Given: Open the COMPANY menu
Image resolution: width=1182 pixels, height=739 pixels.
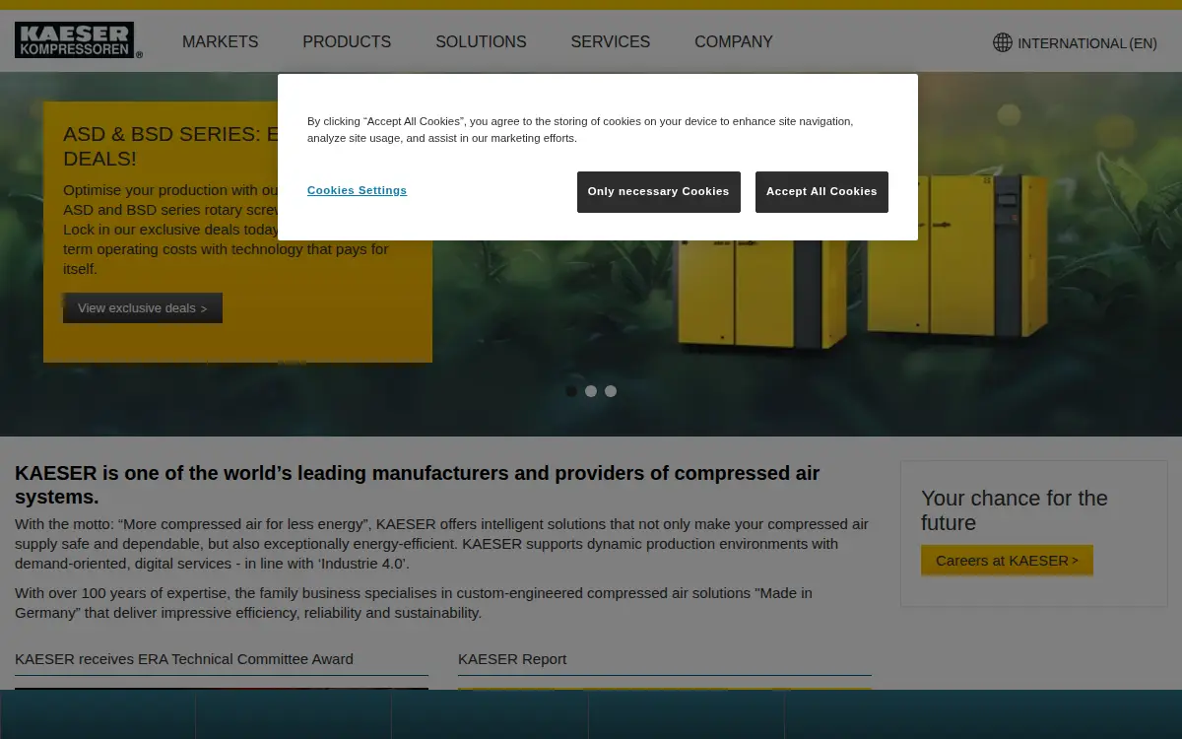Looking at the screenshot, I should (x=734, y=41).
